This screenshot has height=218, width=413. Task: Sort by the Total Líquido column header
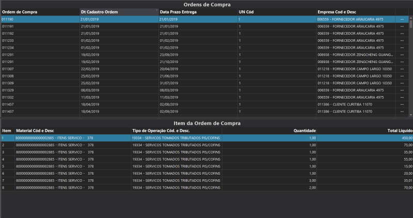point(365,131)
